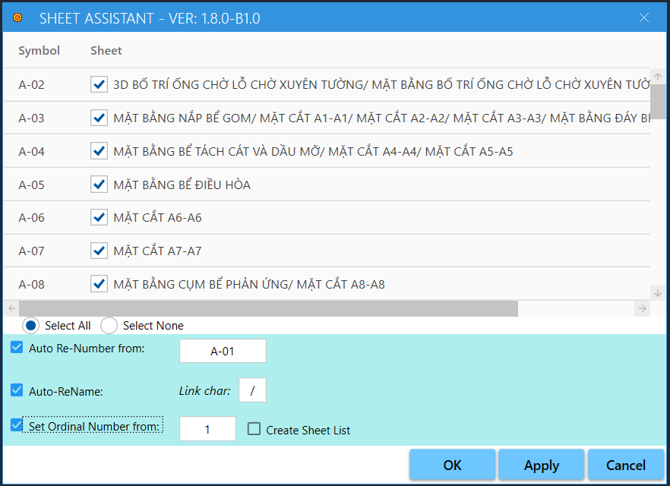The height and width of the screenshot is (486, 670).
Task: Uncheck the A-05 MẶT BẰNG BỂ ĐIỀU HÒA checkbox
Action: coord(99,185)
